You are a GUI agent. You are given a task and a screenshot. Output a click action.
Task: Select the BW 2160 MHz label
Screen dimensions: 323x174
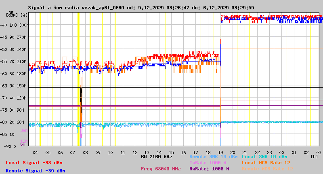(x=157, y=157)
